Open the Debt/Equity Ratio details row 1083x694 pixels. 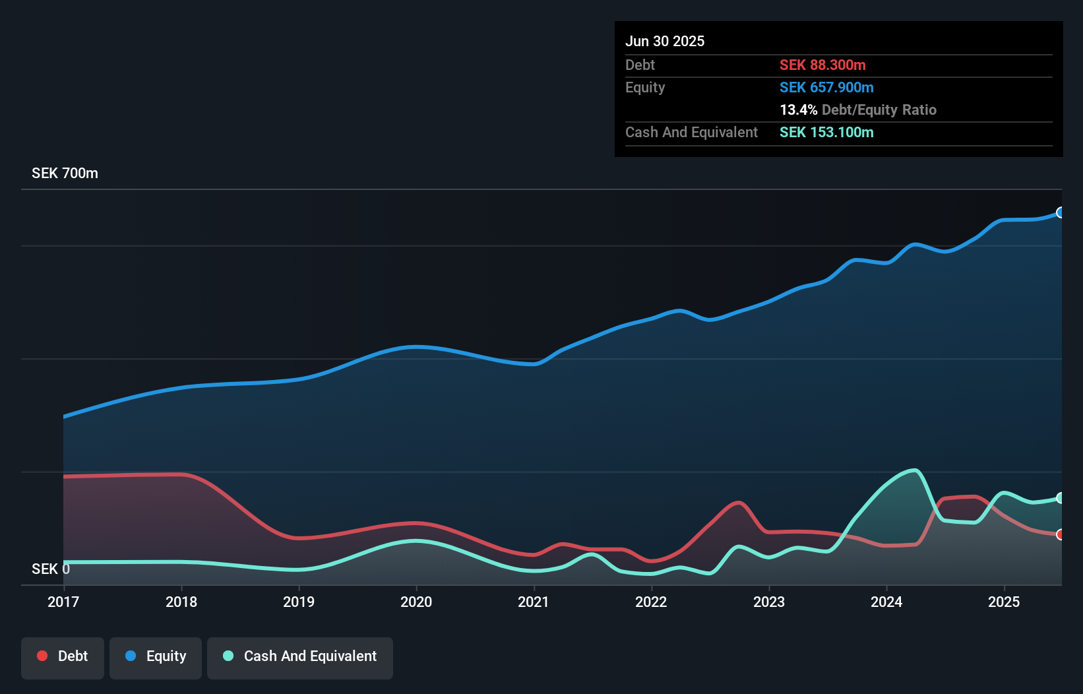tap(858, 110)
